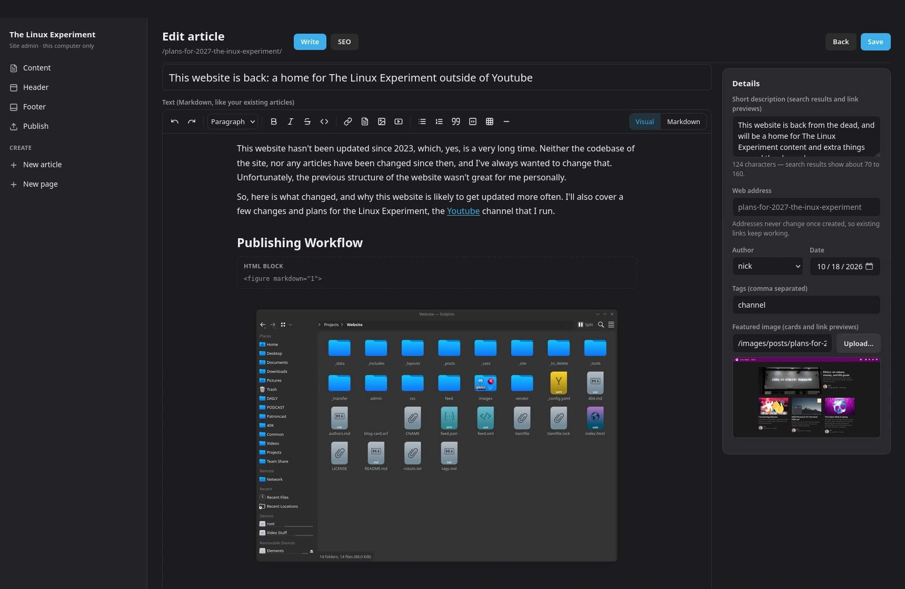Open Header settings in sidebar
This screenshot has width=905, height=589.
click(x=74, y=87)
